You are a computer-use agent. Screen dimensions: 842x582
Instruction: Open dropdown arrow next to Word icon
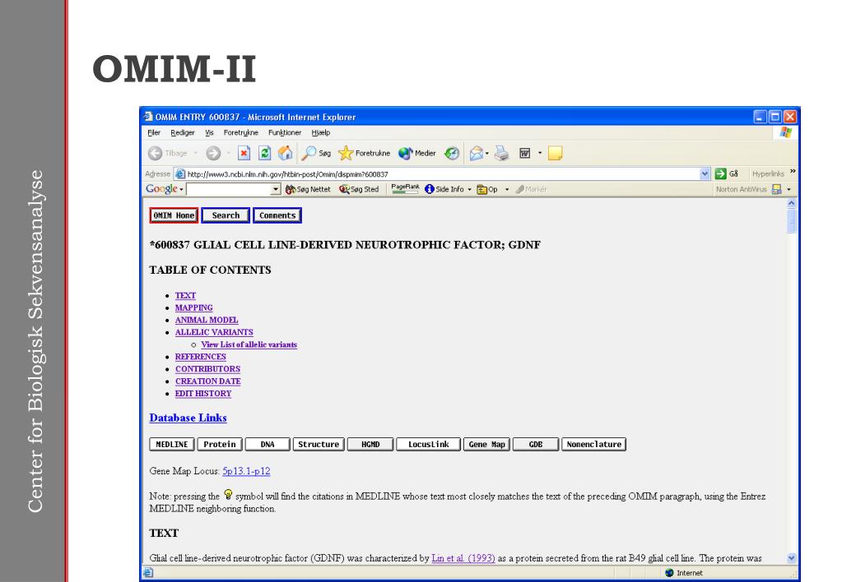click(540, 154)
